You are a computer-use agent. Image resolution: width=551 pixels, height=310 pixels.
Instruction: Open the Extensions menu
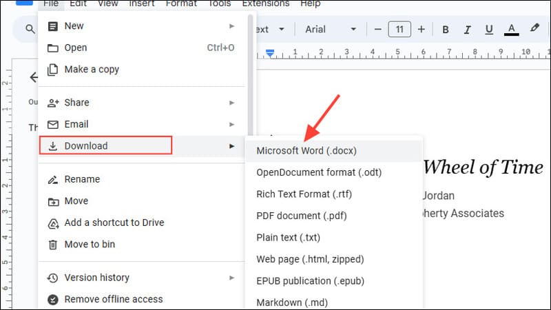point(266,4)
